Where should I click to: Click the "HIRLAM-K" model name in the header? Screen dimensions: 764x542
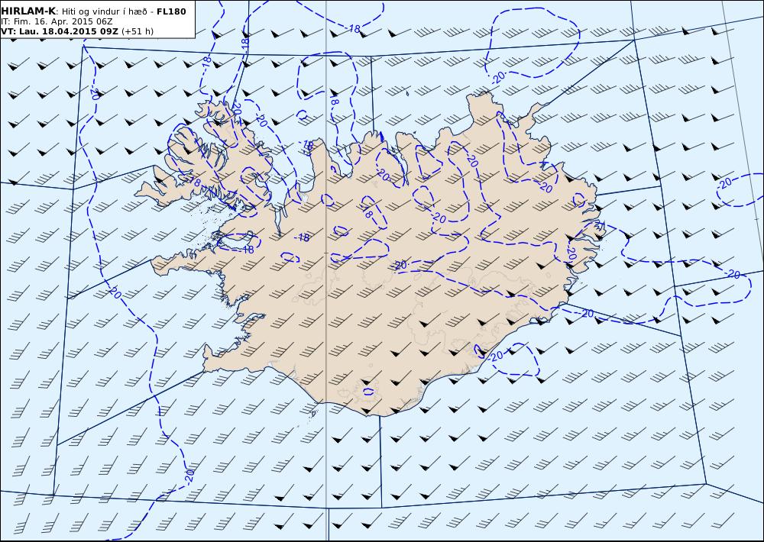coord(28,11)
